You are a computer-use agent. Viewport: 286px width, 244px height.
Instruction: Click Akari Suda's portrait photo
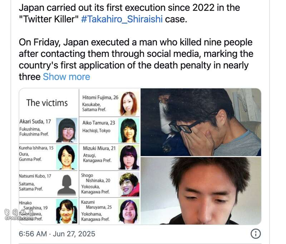click(x=66, y=130)
